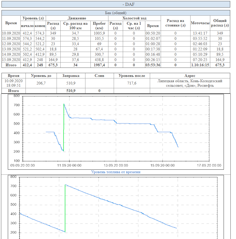236x239 pixels.
Task: Click the total mileage value 1987,4
Action: pyautogui.click(x=99, y=65)
